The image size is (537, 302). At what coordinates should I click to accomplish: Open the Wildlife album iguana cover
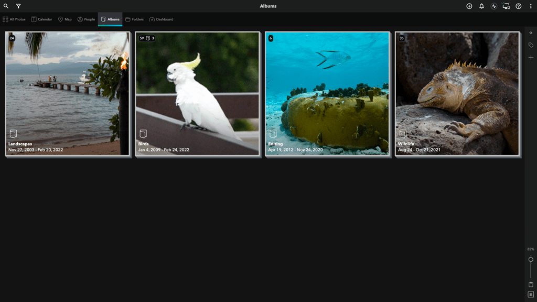coord(457,93)
